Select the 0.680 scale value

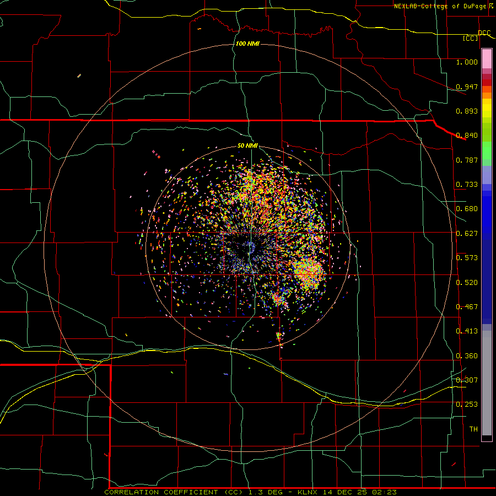[467, 209]
